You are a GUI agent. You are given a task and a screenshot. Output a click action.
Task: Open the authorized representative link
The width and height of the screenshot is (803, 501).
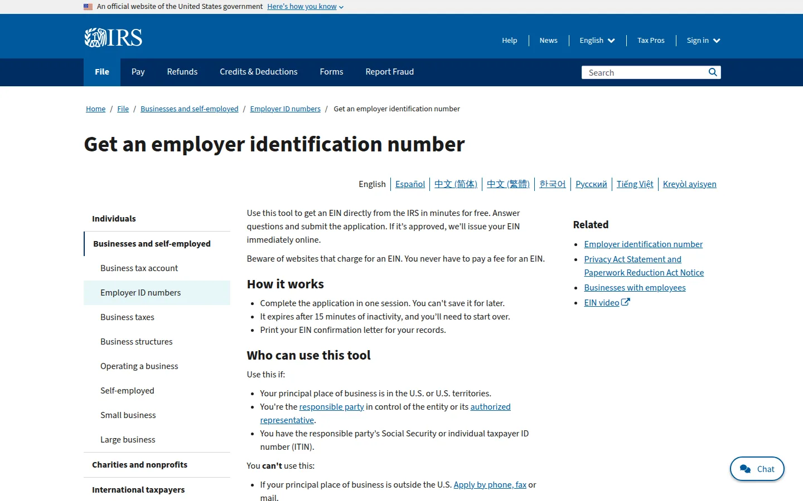pyautogui.click(x=490, y=407)
